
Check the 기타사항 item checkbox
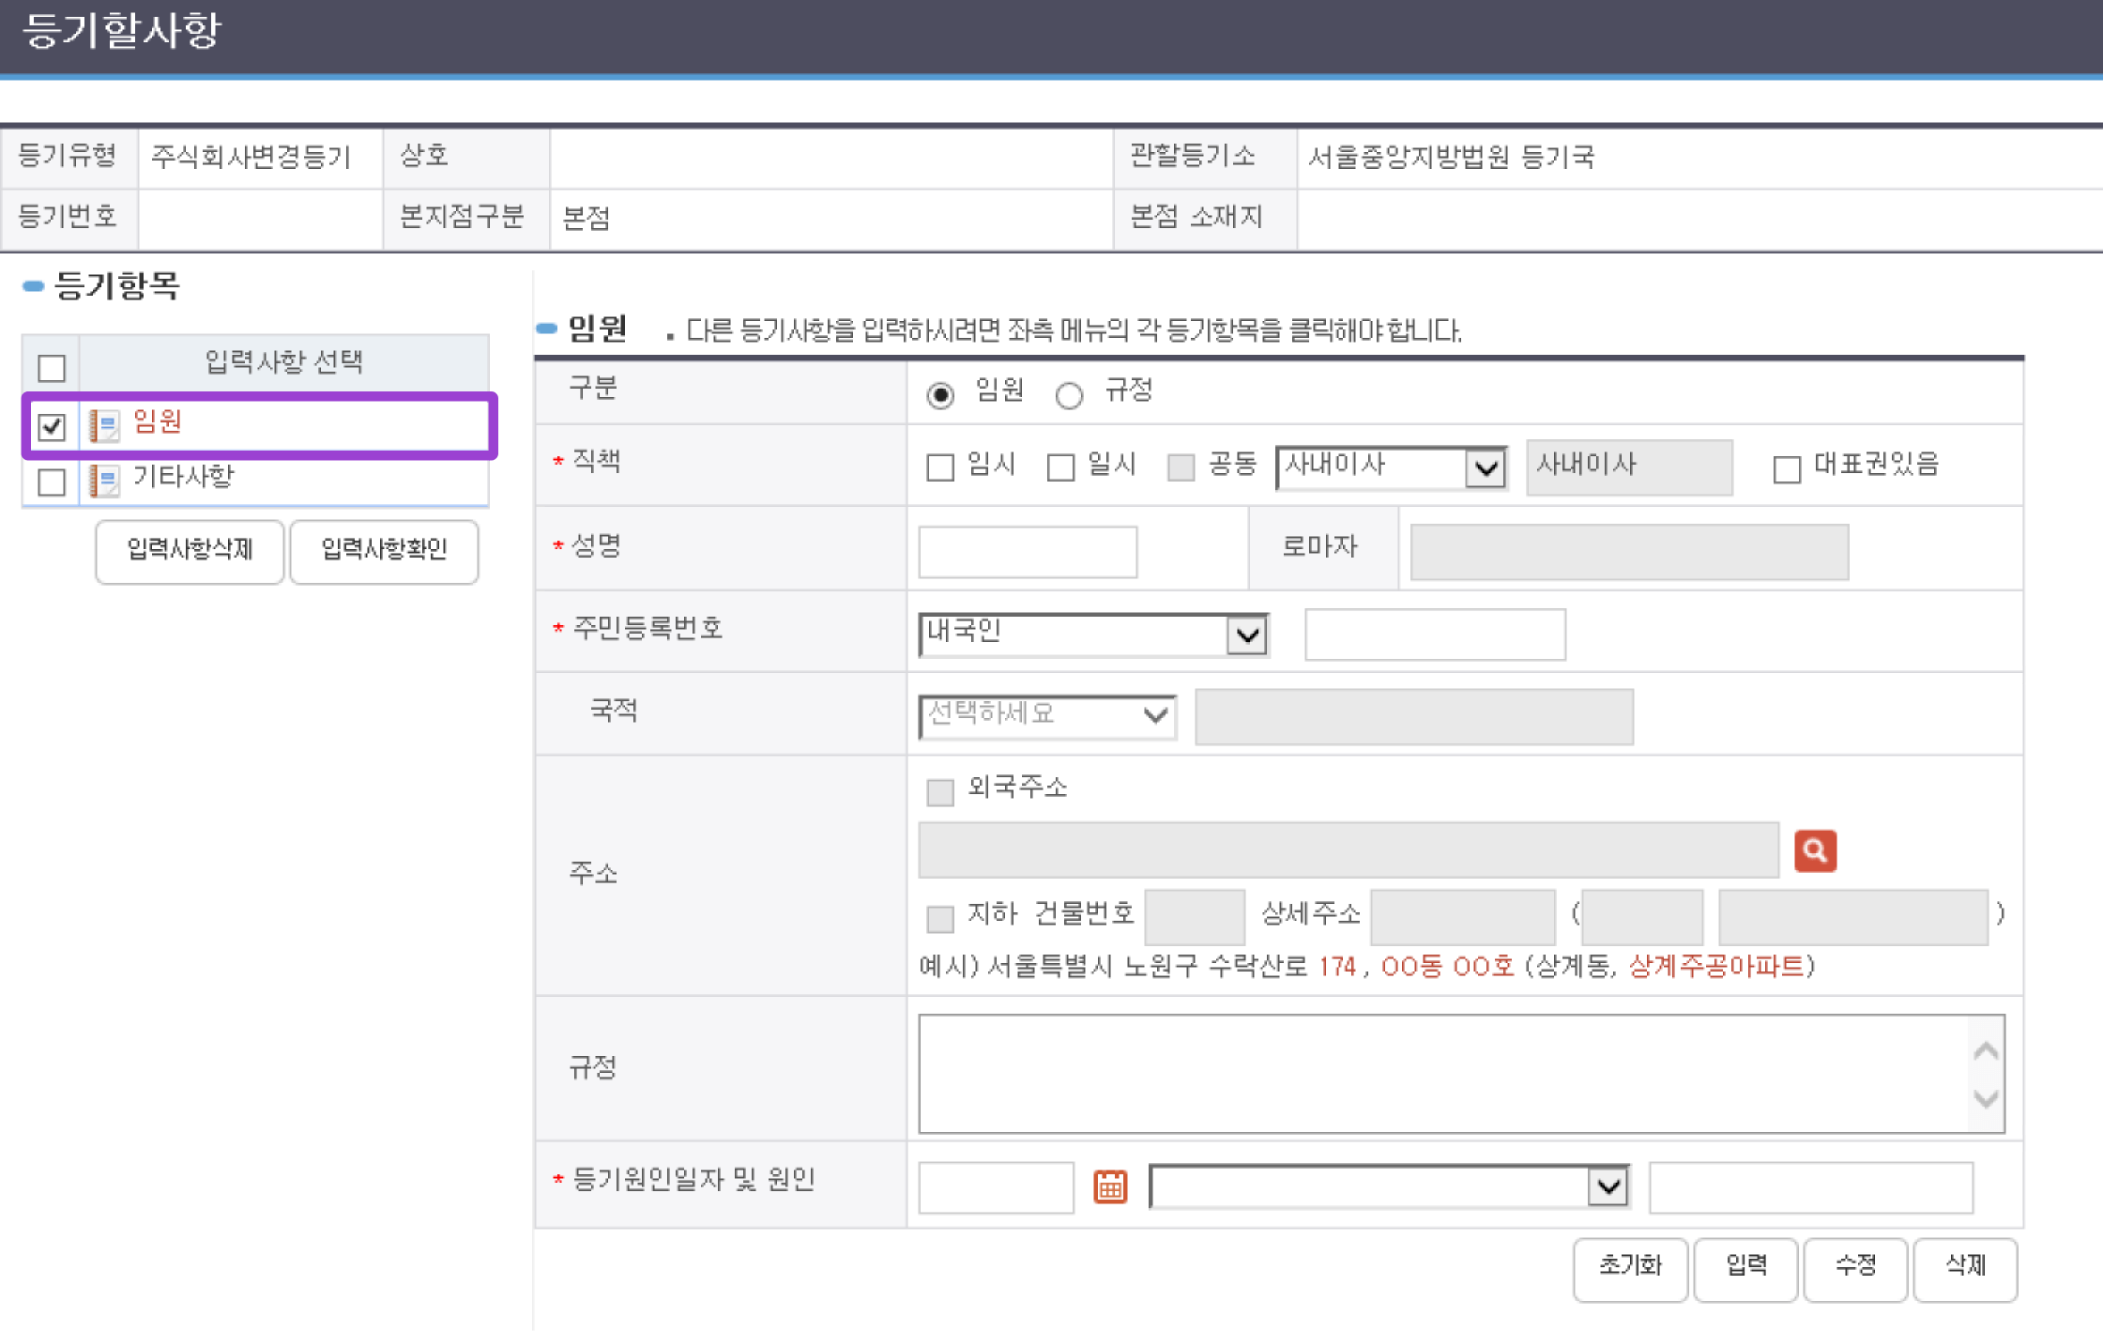52,482
